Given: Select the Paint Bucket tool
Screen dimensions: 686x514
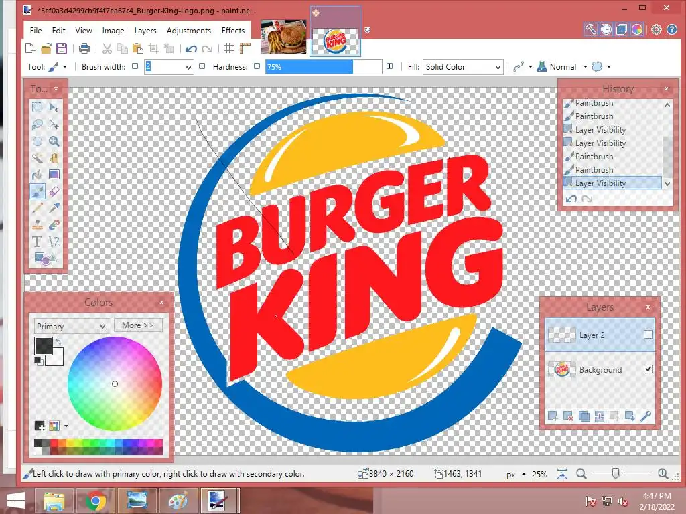Looking at the screenshot, I should 38,175.
